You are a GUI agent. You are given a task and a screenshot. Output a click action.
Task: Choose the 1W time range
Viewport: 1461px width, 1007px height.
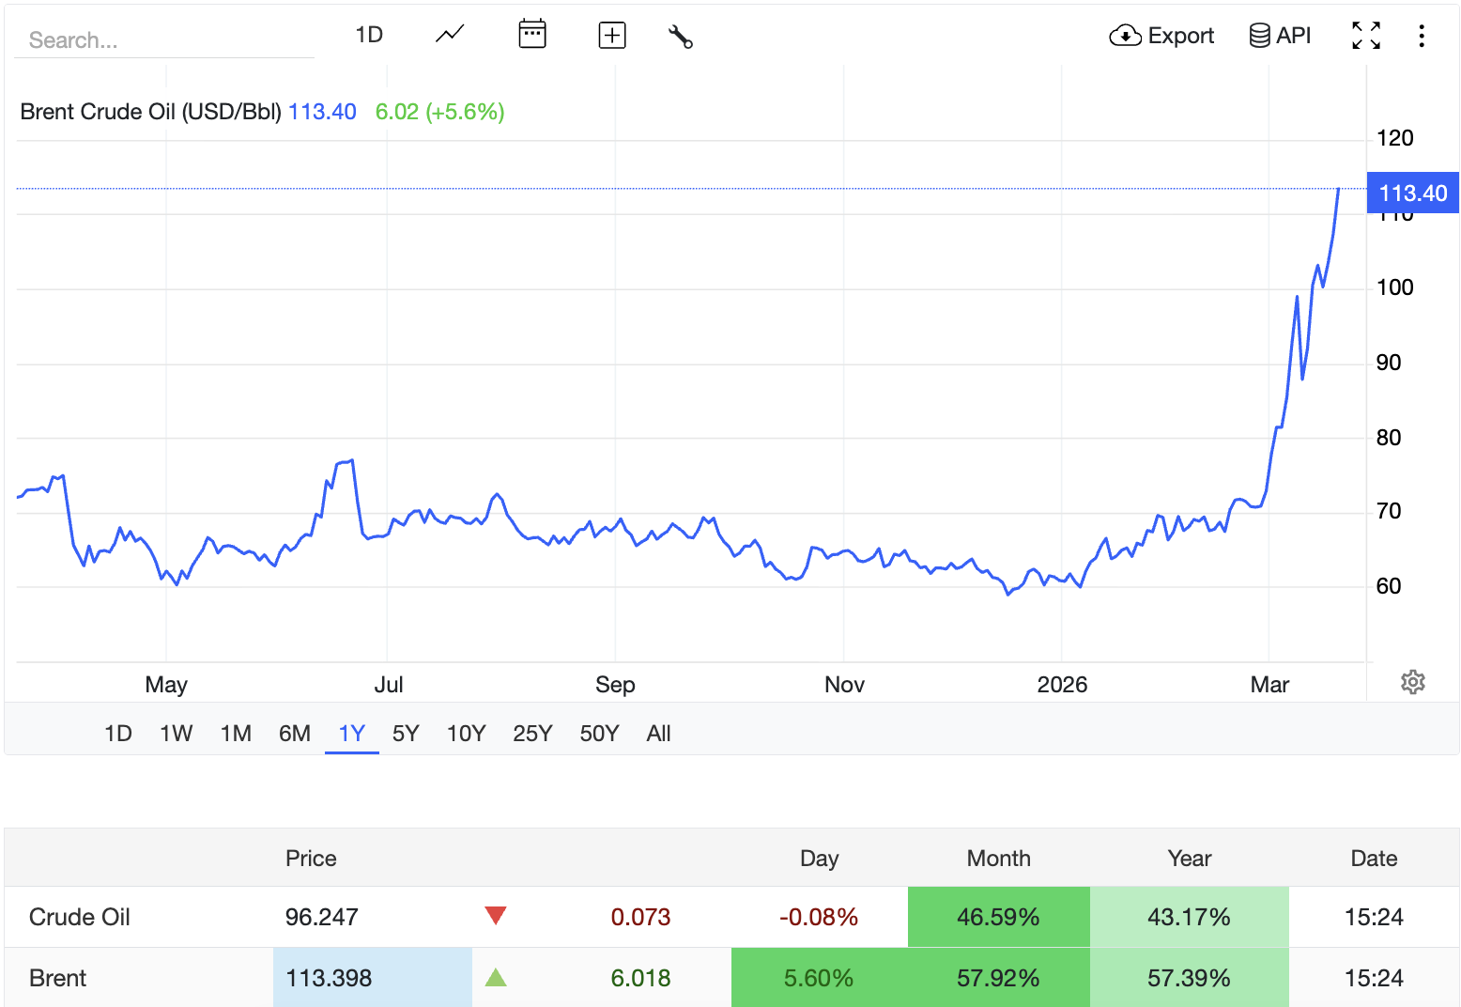tap(176, 734)
